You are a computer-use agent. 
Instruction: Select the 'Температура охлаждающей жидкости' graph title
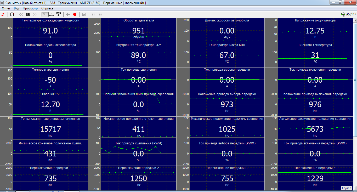[50, 20]
